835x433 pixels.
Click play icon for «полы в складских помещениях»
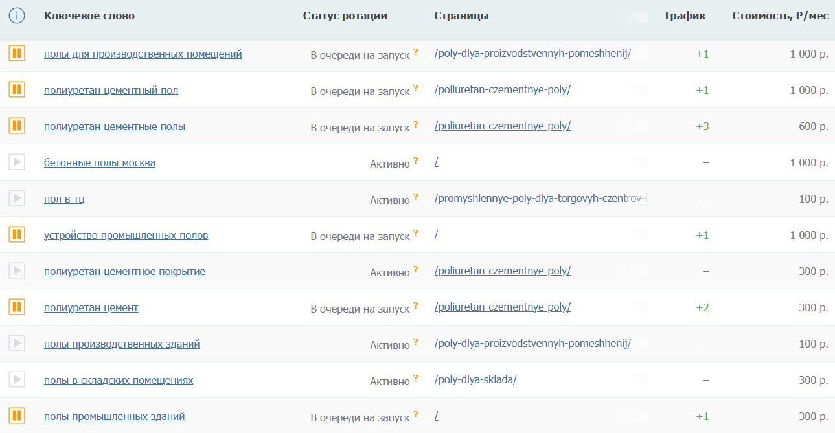tap(17, 379)
